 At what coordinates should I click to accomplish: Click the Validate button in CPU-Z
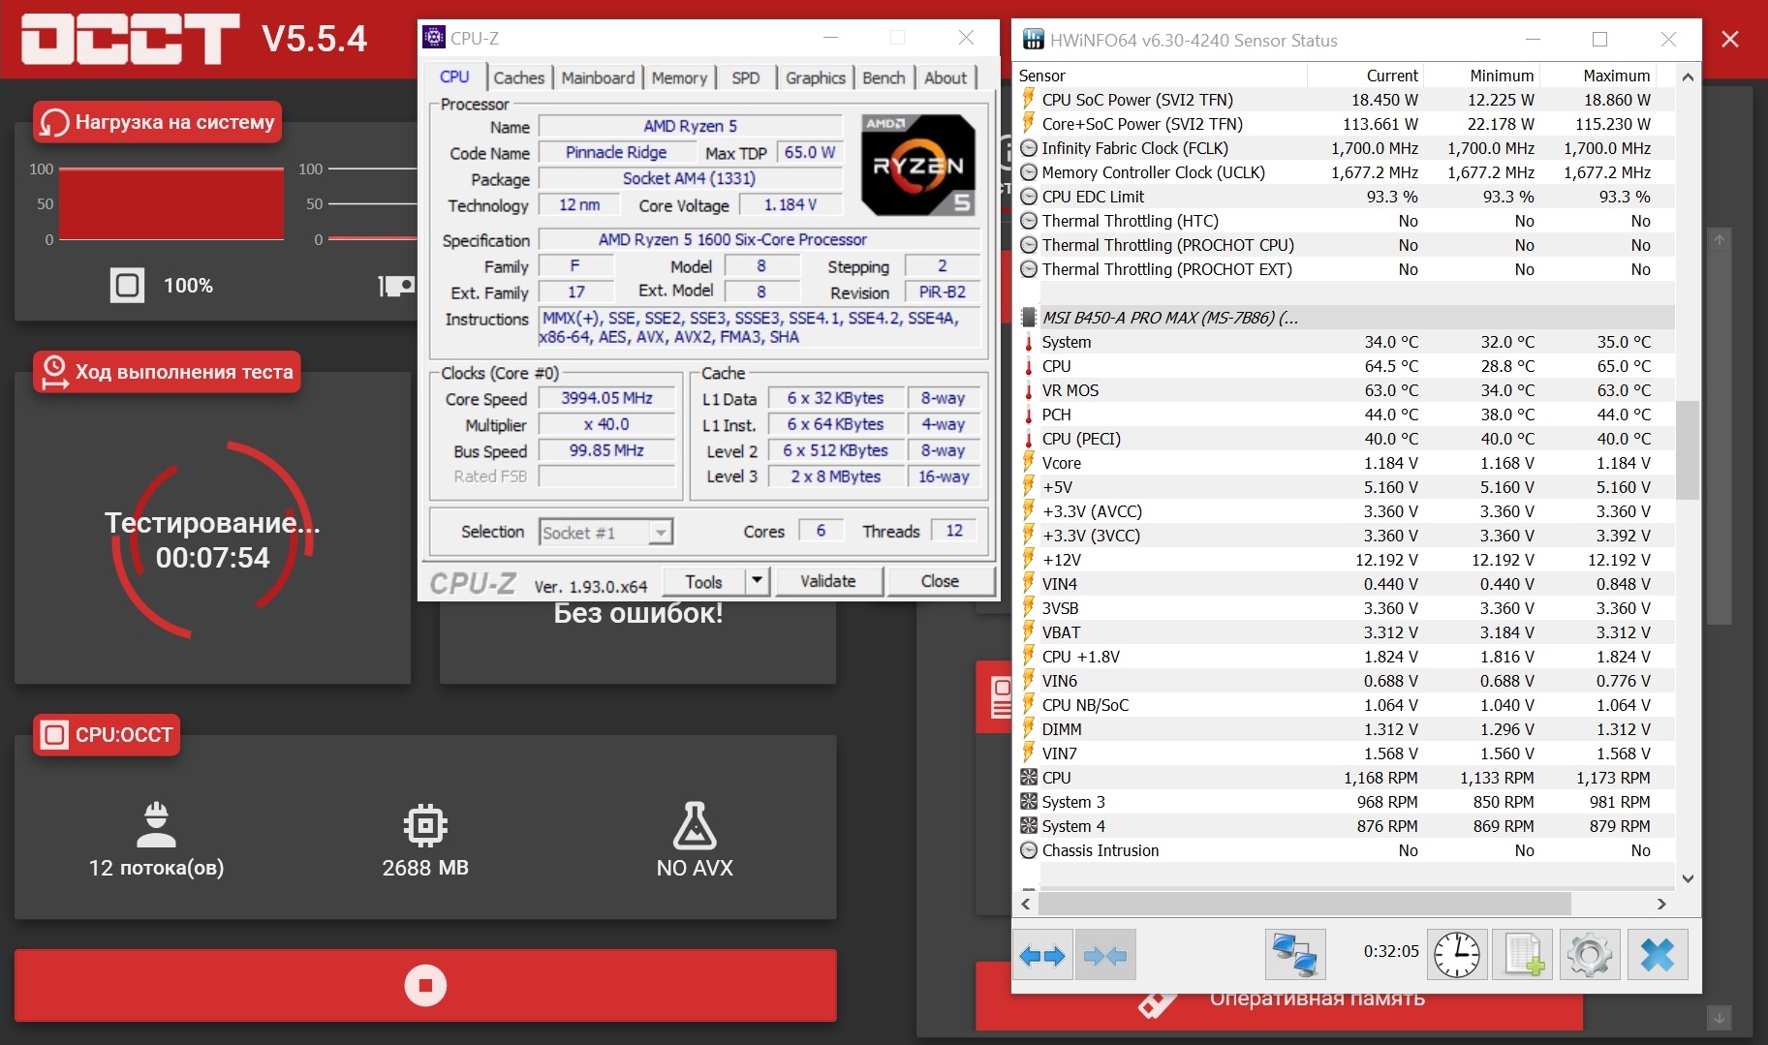(x=827, y=581)
